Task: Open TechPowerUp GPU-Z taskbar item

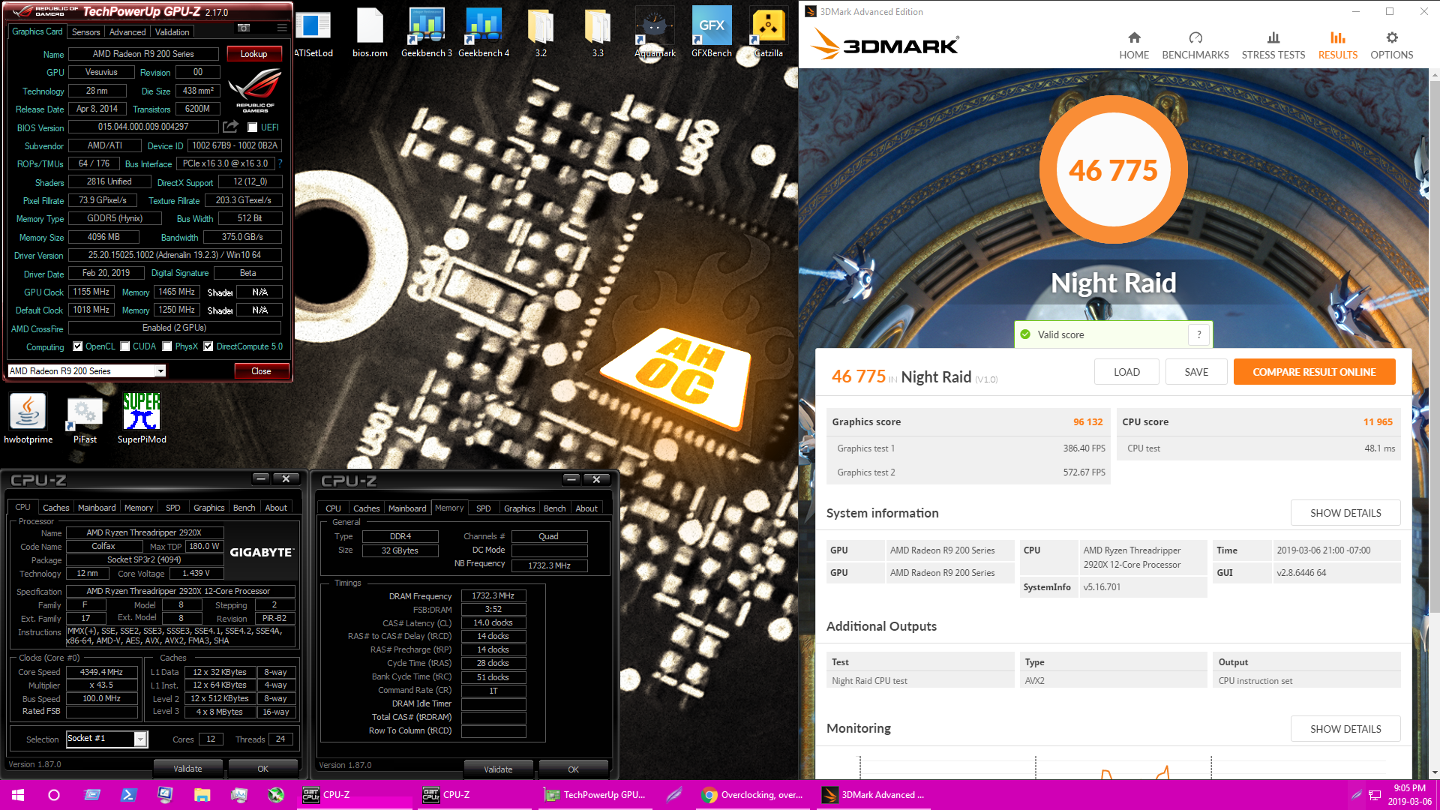Action: pos(595,795)
